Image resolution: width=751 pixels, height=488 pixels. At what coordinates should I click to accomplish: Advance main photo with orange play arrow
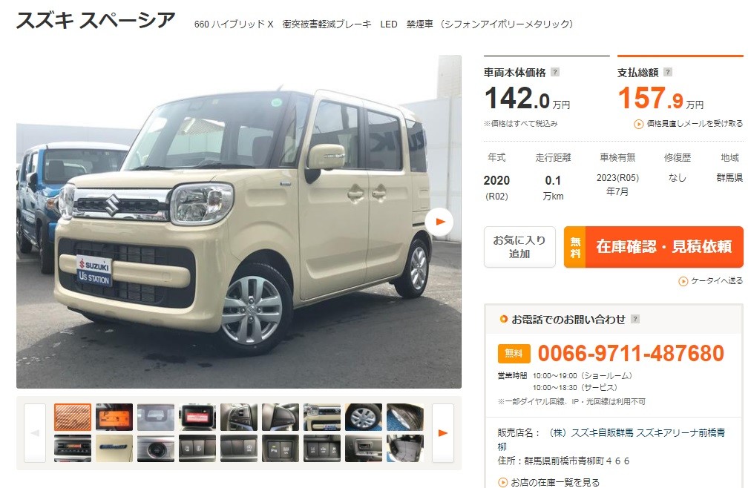coord(439,222)
